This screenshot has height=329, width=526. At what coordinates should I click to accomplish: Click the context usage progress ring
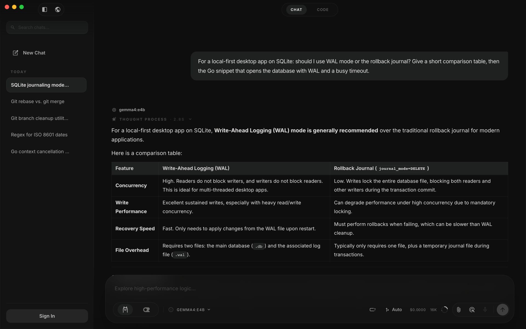coord(444,310)
